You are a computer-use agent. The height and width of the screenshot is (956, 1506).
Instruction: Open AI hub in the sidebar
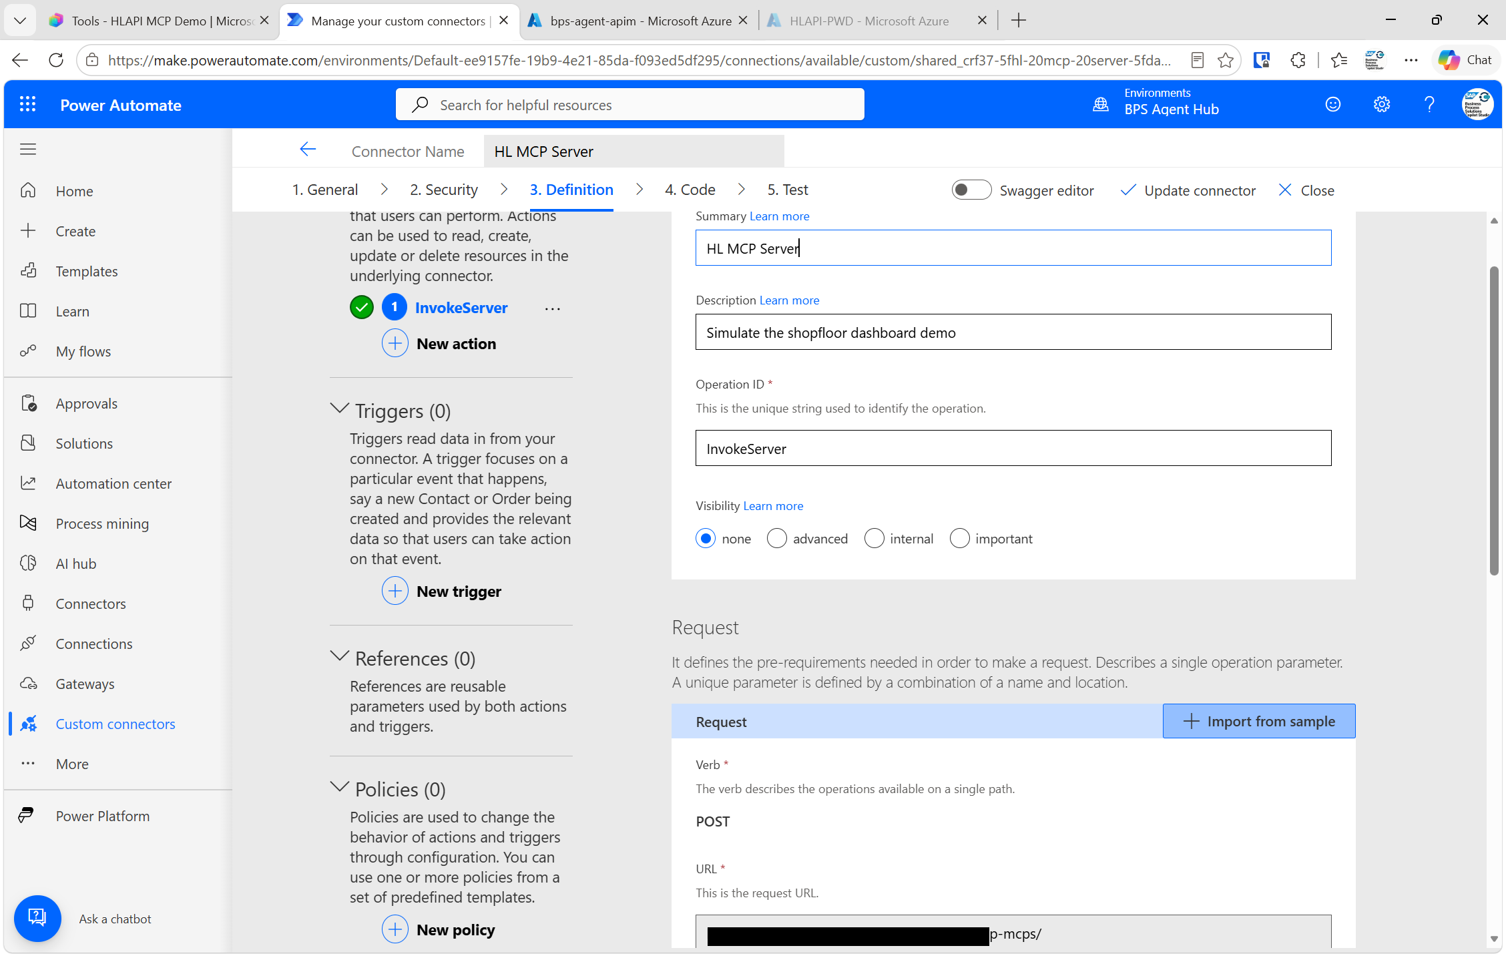pos(76,563)
